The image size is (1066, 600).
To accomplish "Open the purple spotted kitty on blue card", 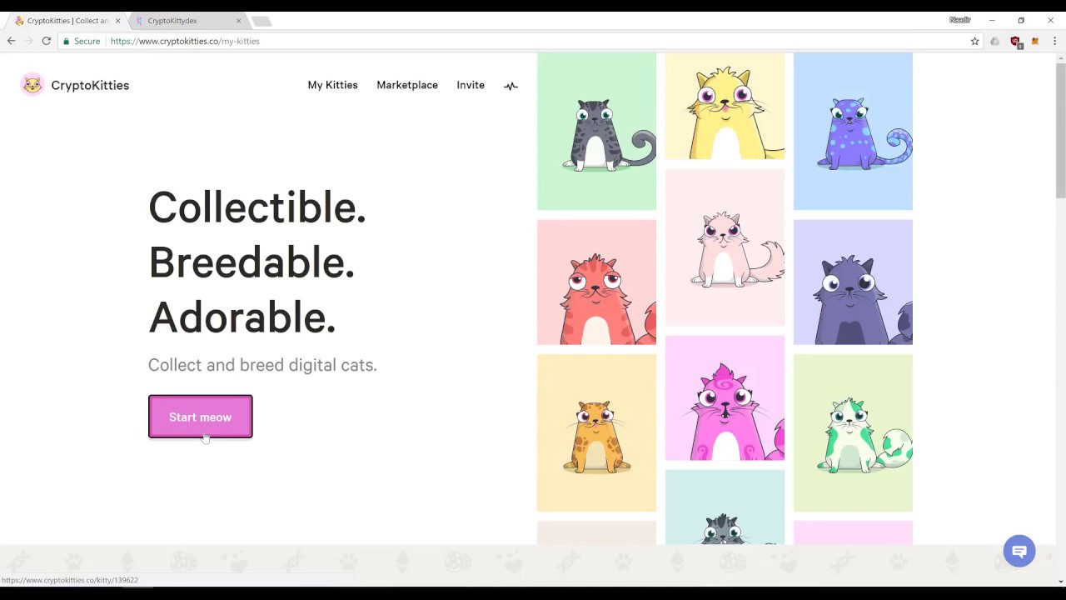I will point(853,132).
